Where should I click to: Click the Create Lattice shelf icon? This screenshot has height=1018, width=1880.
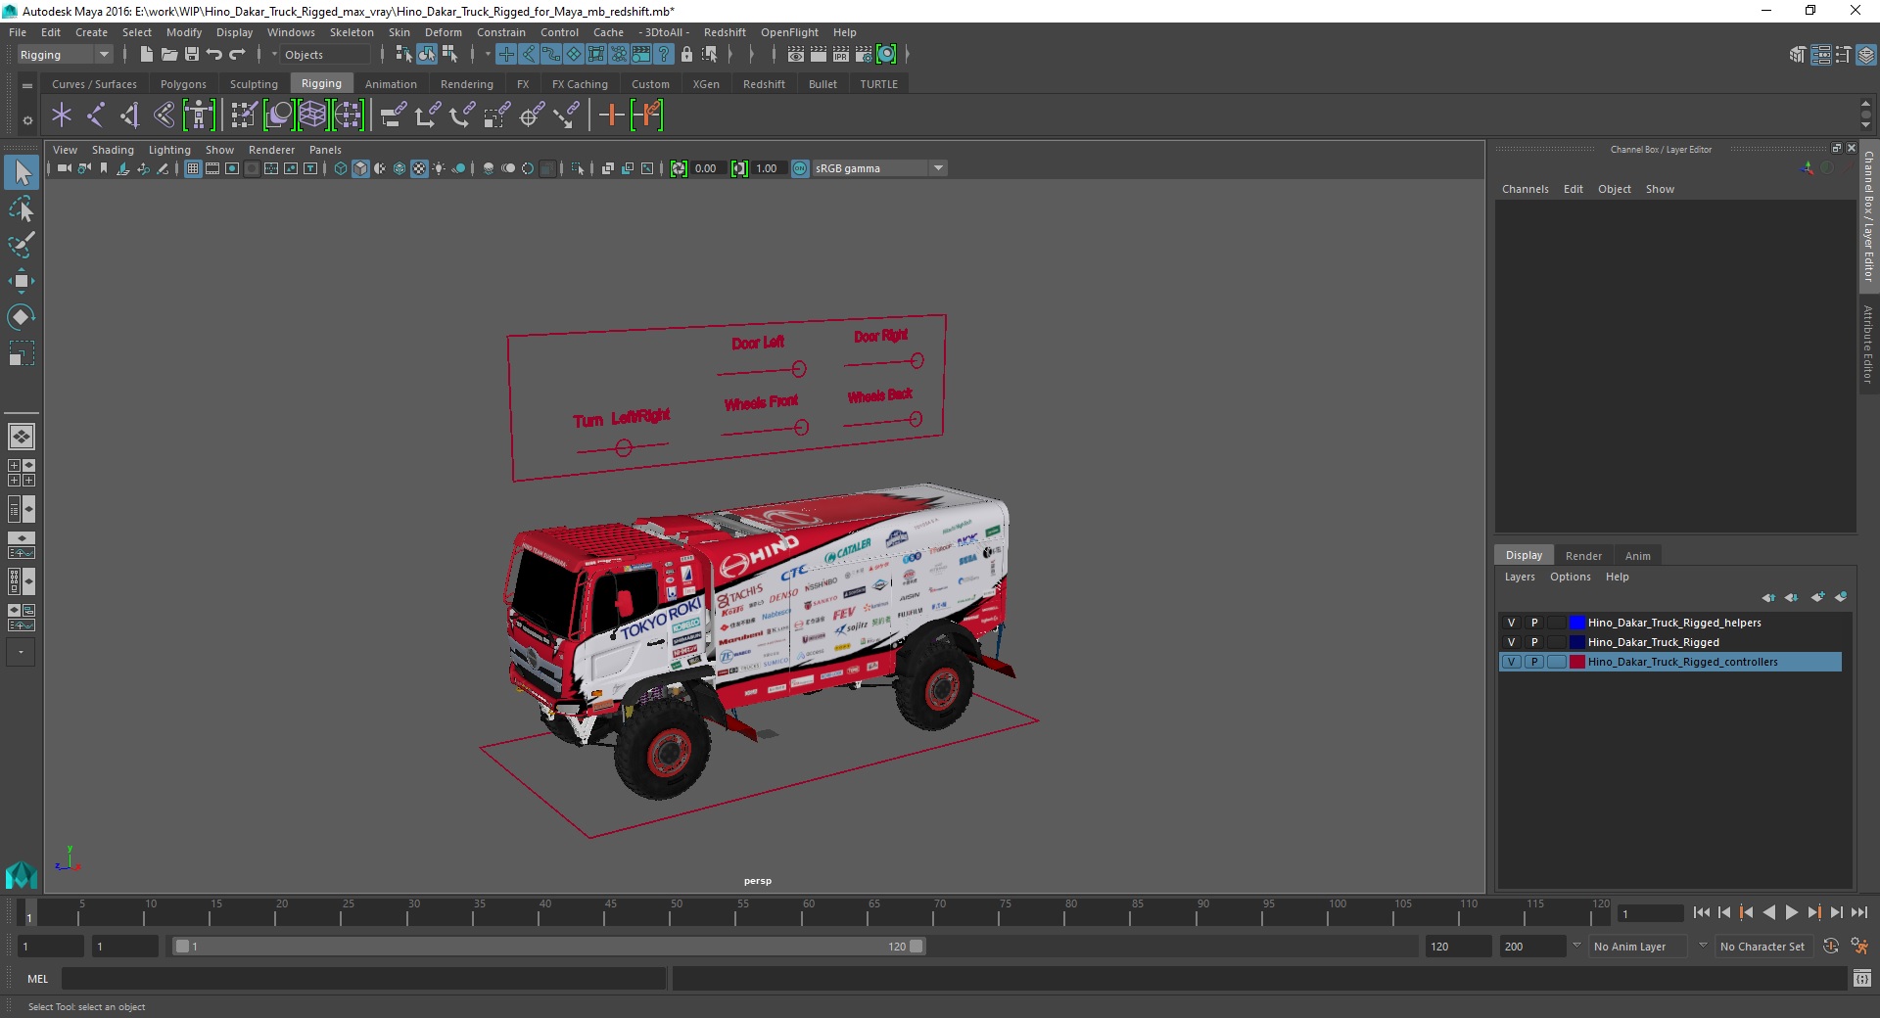(x=312, y=116)
